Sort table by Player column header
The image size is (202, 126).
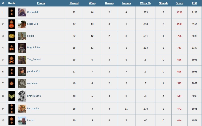click(x=41, y=3)
